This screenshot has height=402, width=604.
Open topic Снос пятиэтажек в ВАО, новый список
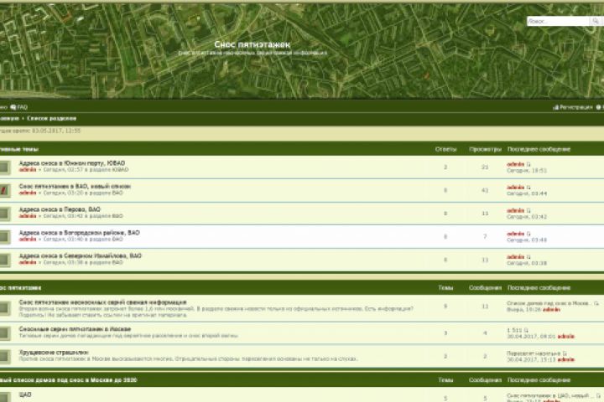[75, 186]
